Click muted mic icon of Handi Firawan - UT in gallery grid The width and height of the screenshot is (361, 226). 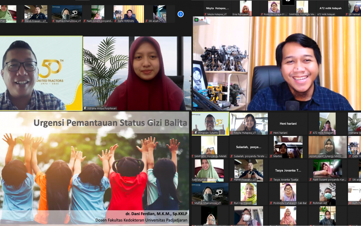pyautogui.click(x=232, y=180)
